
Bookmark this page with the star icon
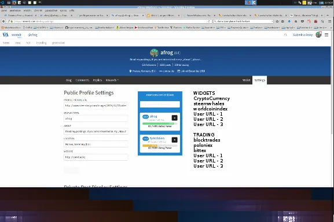[277, 21]
